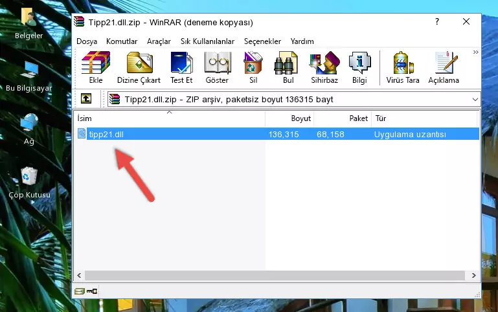Sort by the Paket column header

(x=343, y=118)
